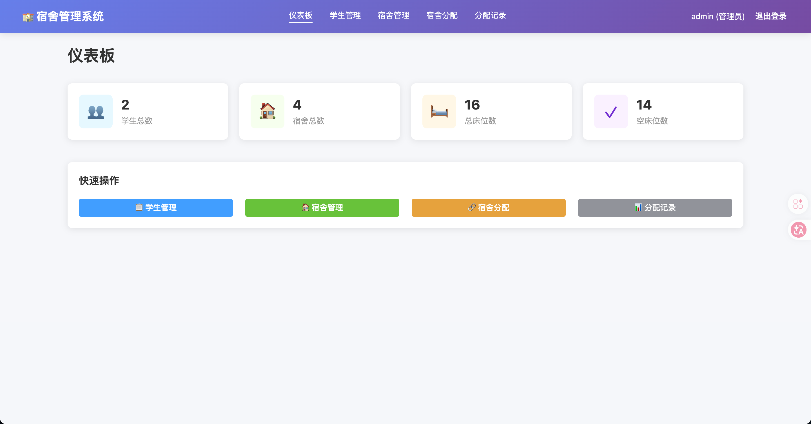Image resolution: width=811 pixels, height=424 pixels.
Task: Go to 宿舍管理 in the top navigation
Action: tap(394, 15)
